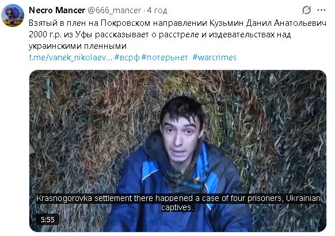
Task: Open the @666_mancer handle link
Action: click(115, 10)
